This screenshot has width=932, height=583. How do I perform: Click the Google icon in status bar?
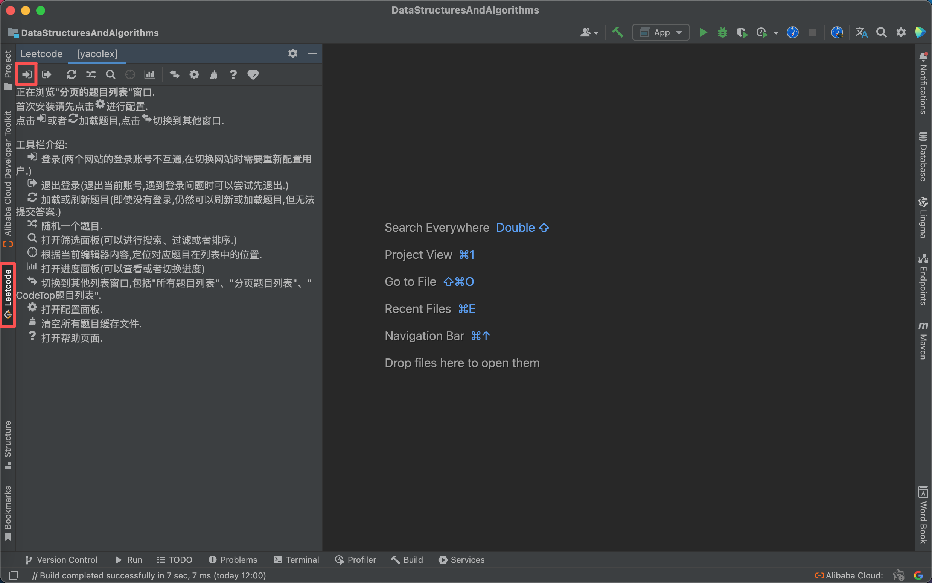point(918,575)
